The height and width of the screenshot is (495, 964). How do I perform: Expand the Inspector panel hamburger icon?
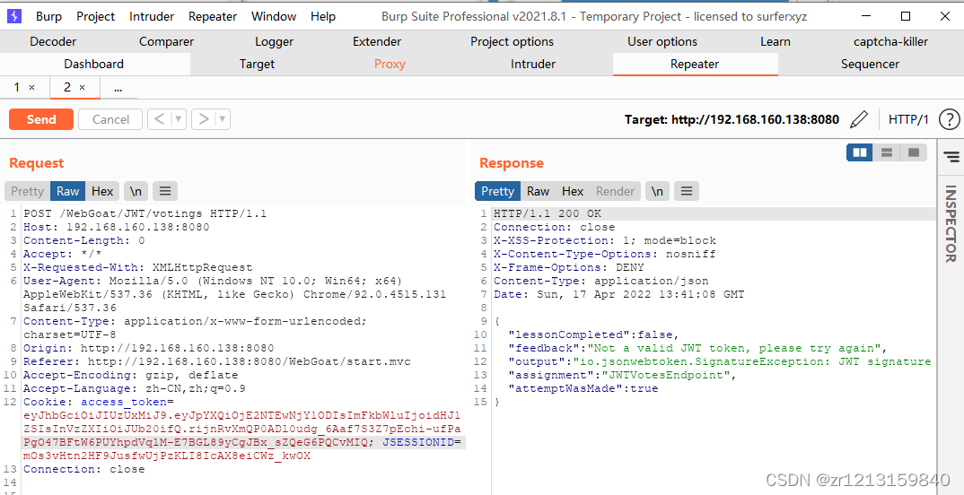click(951, 157)
